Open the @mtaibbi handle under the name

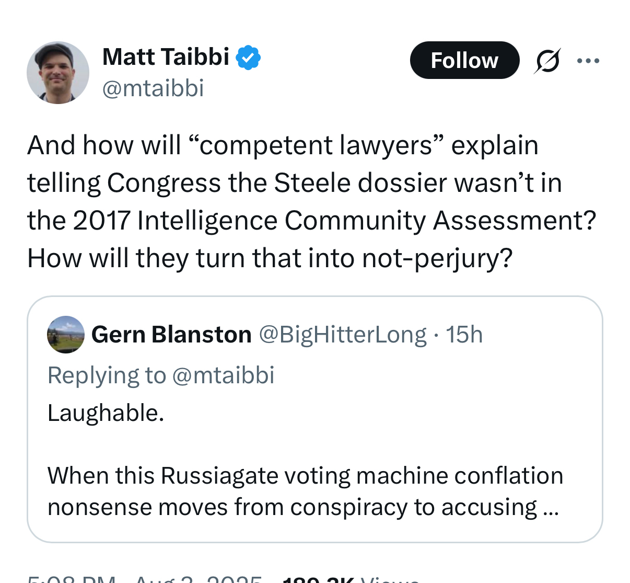point(153,88)
